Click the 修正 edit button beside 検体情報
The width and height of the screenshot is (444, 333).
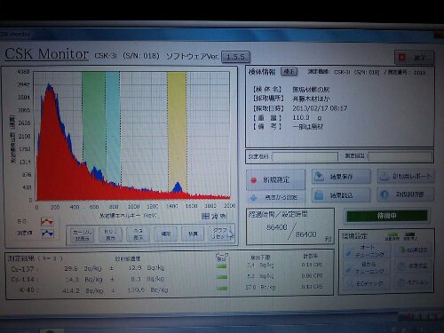[289, 72]
